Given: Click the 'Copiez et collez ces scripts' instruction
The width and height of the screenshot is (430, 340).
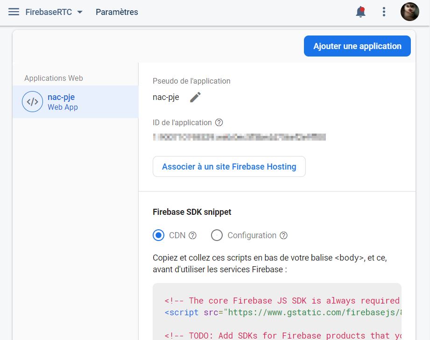Looking at the screenshot, I should (x=270, y=263).
